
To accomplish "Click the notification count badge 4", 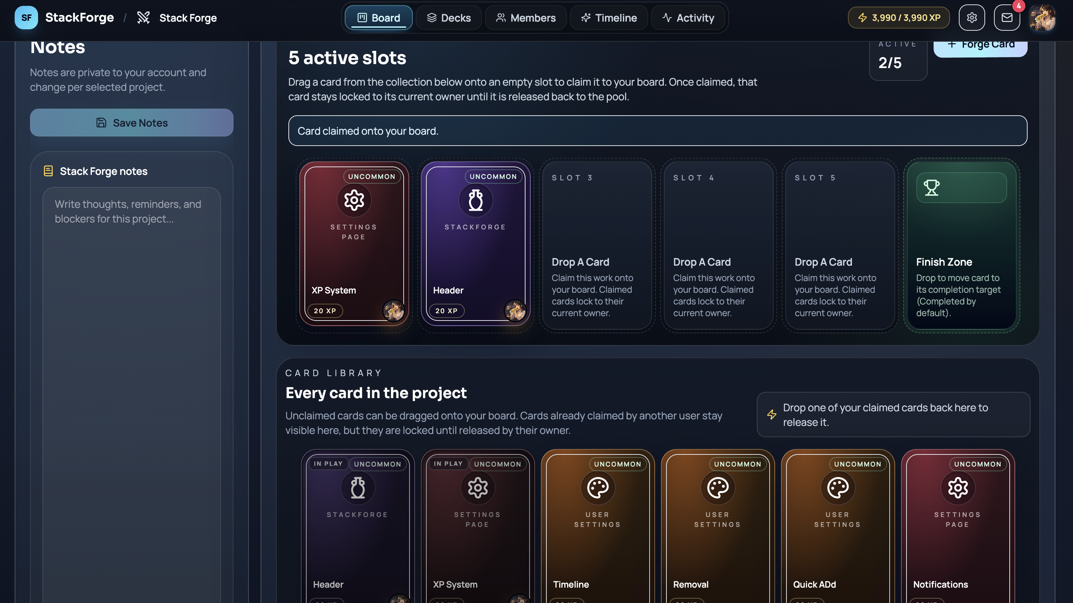I will pos(1018,6).
